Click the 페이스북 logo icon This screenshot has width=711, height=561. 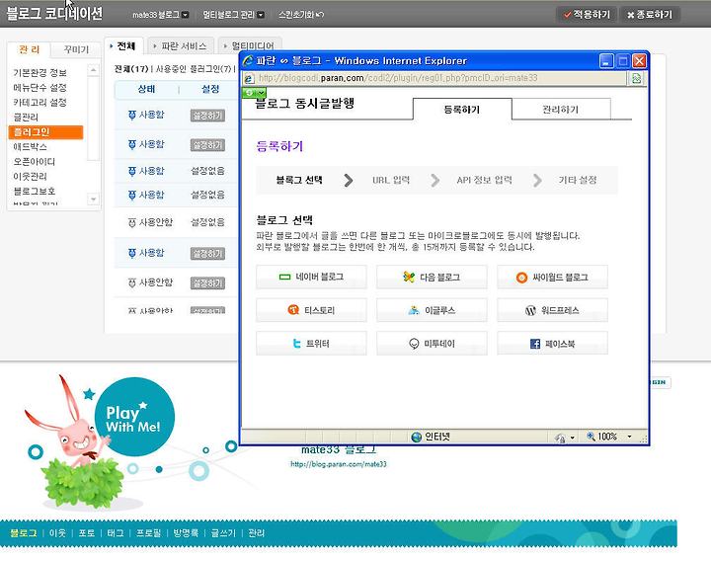coord(535,344)
